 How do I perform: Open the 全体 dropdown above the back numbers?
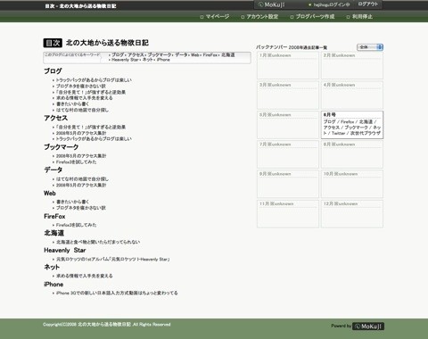pyautogui.click(x=370, y=47)
